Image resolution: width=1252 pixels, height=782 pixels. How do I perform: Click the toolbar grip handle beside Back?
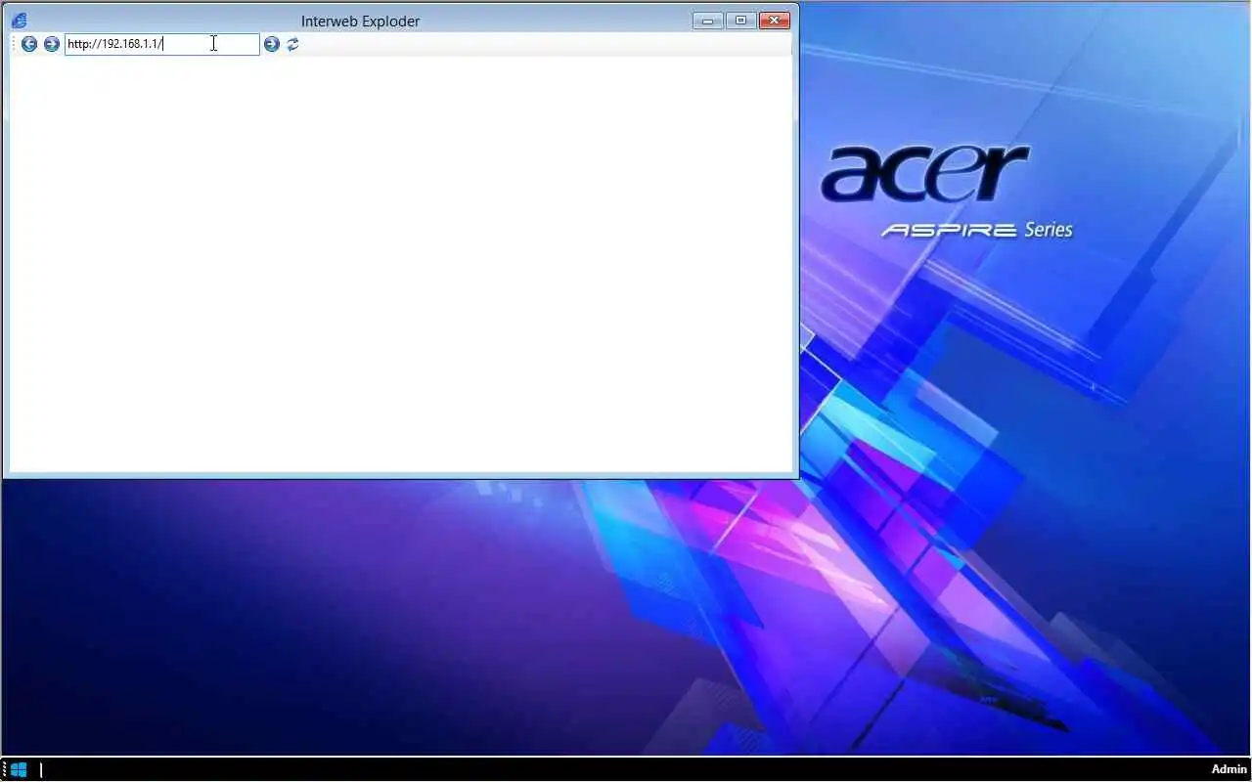click(14, 44)
